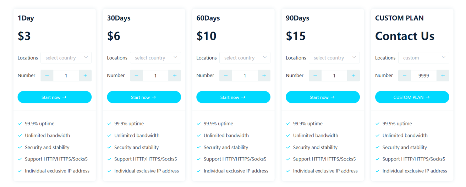Viewport: 466px width, 187px height.
Task: Click the minus icon beside 9999
Action: (x=405, y=75)
